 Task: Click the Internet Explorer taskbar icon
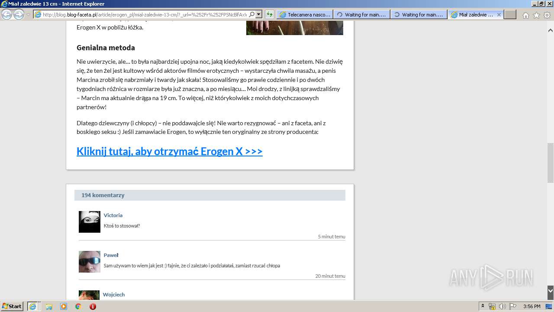pyautogui.click(x=33, y=306)
